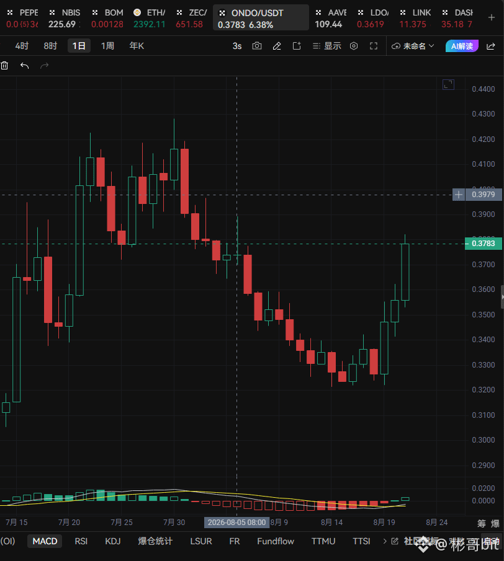Add alert at 0.3979 plus icon
The image size is (504, 561).
point(459,195)
